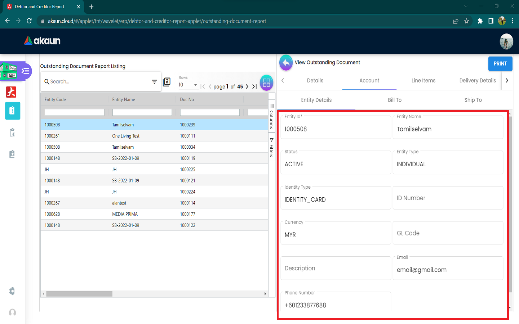Go to the last page of listing
519x324 pixels.
tap(254, 86)
